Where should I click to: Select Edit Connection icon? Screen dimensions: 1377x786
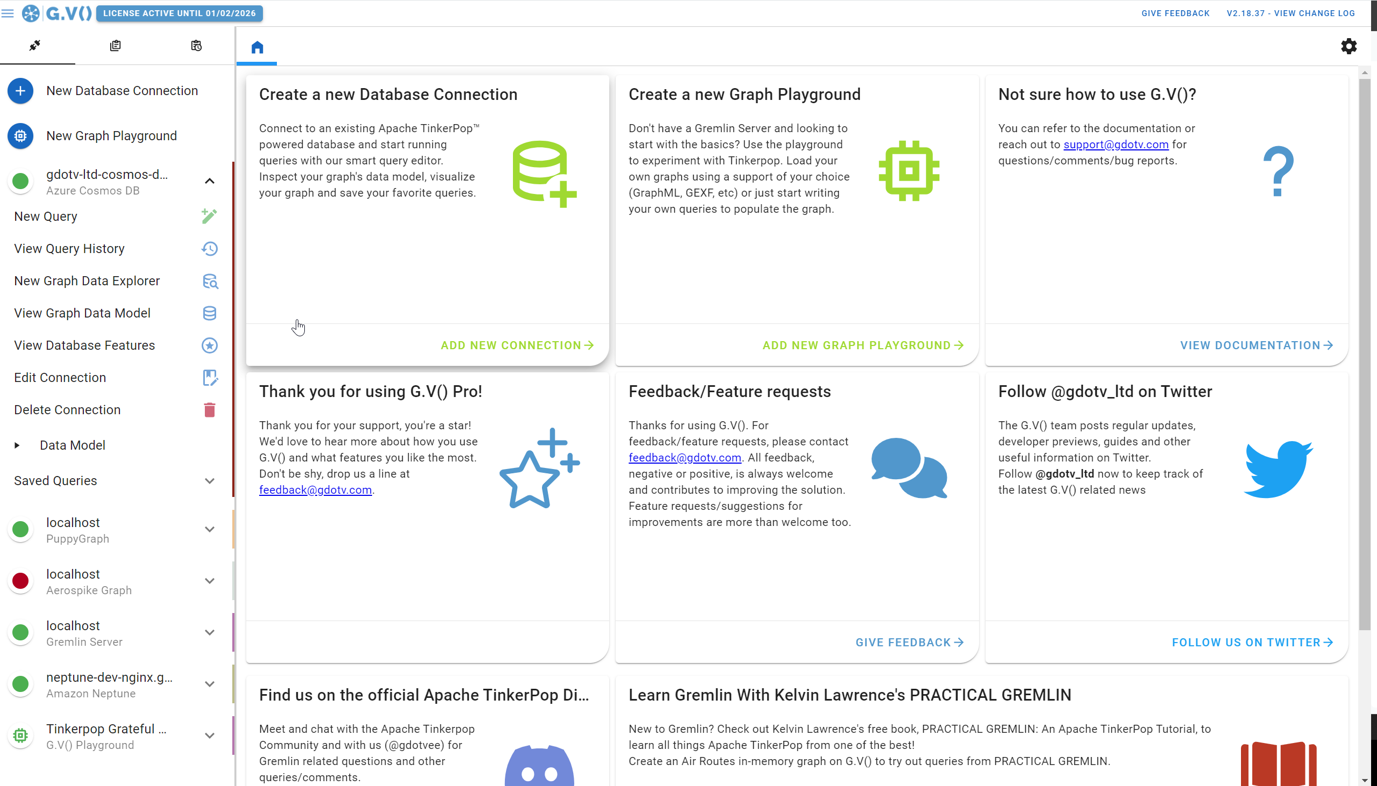pyautogui.click(x=210, y=378)
